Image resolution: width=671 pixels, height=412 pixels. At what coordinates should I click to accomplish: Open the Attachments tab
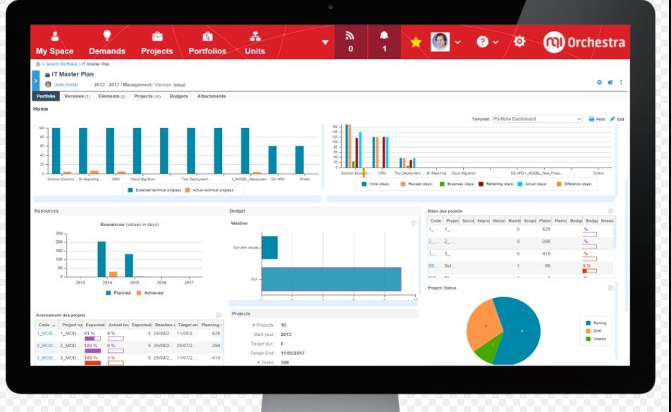[x=211, y=96]
